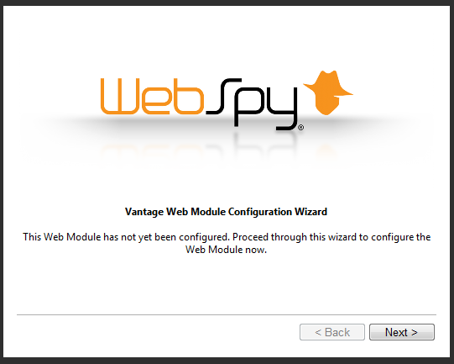Click the faded reflection of Web lettering

(154, 150)
